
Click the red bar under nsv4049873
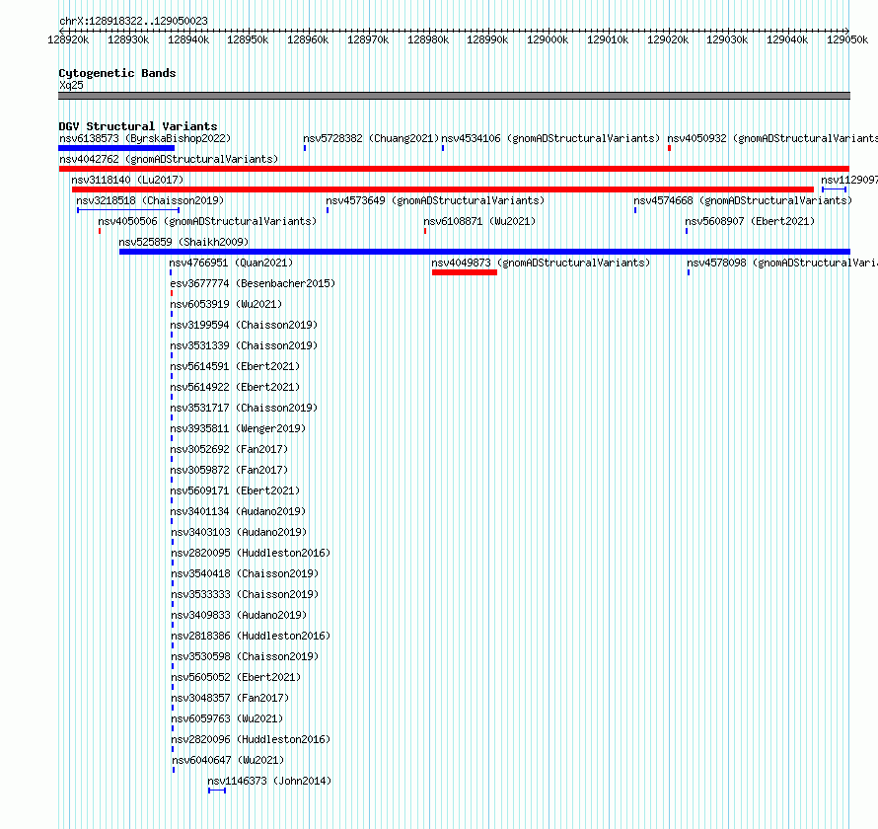(465, 272)
